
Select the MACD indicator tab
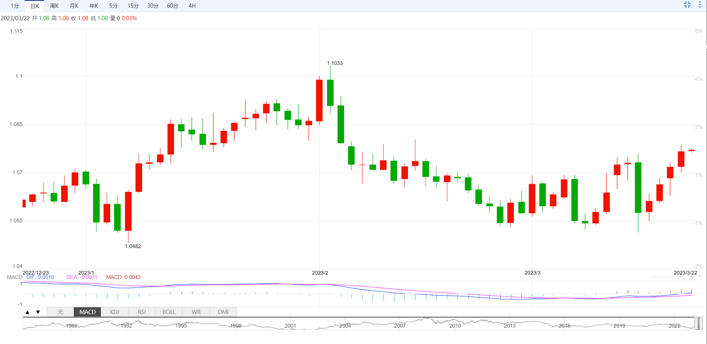coord(88,312)
